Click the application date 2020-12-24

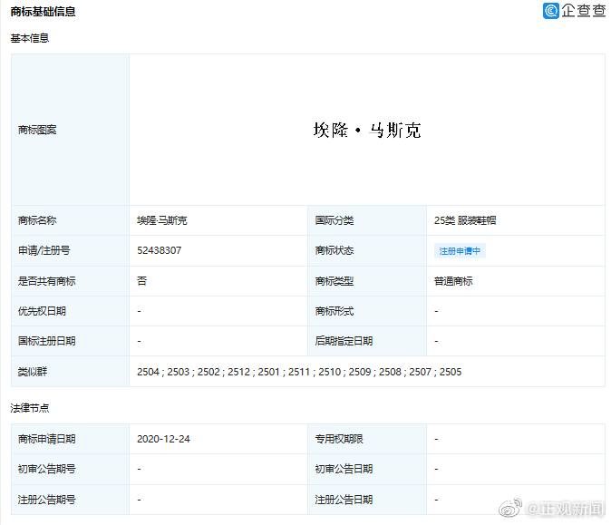pyautogui.click(x=163, y=439)
